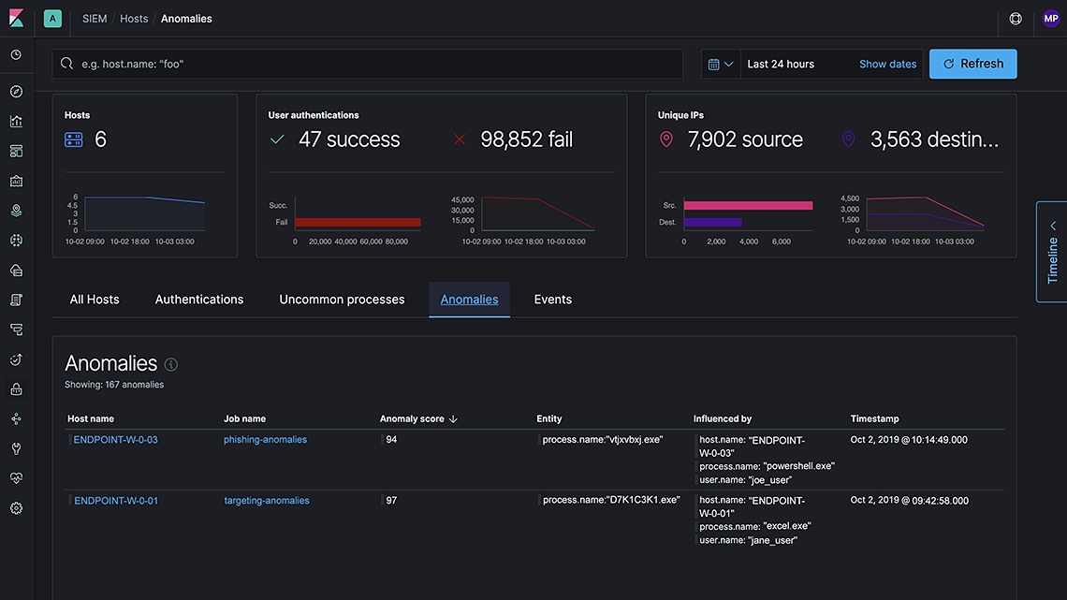Click the host.name query search field
1067x600 pixels.
click(374, 64)
